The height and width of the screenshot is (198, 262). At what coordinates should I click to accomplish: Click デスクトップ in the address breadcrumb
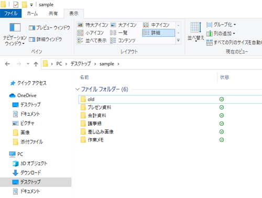[x=81, y=64]
